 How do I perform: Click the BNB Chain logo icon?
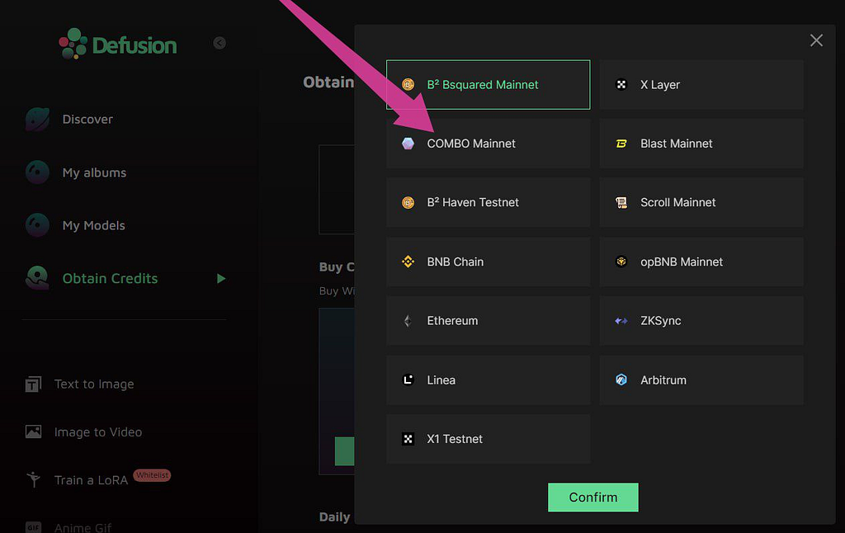click(408, 262)
